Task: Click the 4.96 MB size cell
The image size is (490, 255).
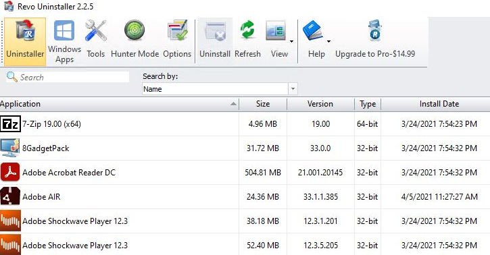Action: (x=263, y=124)
